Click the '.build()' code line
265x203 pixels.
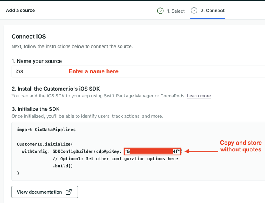point(63,166)
